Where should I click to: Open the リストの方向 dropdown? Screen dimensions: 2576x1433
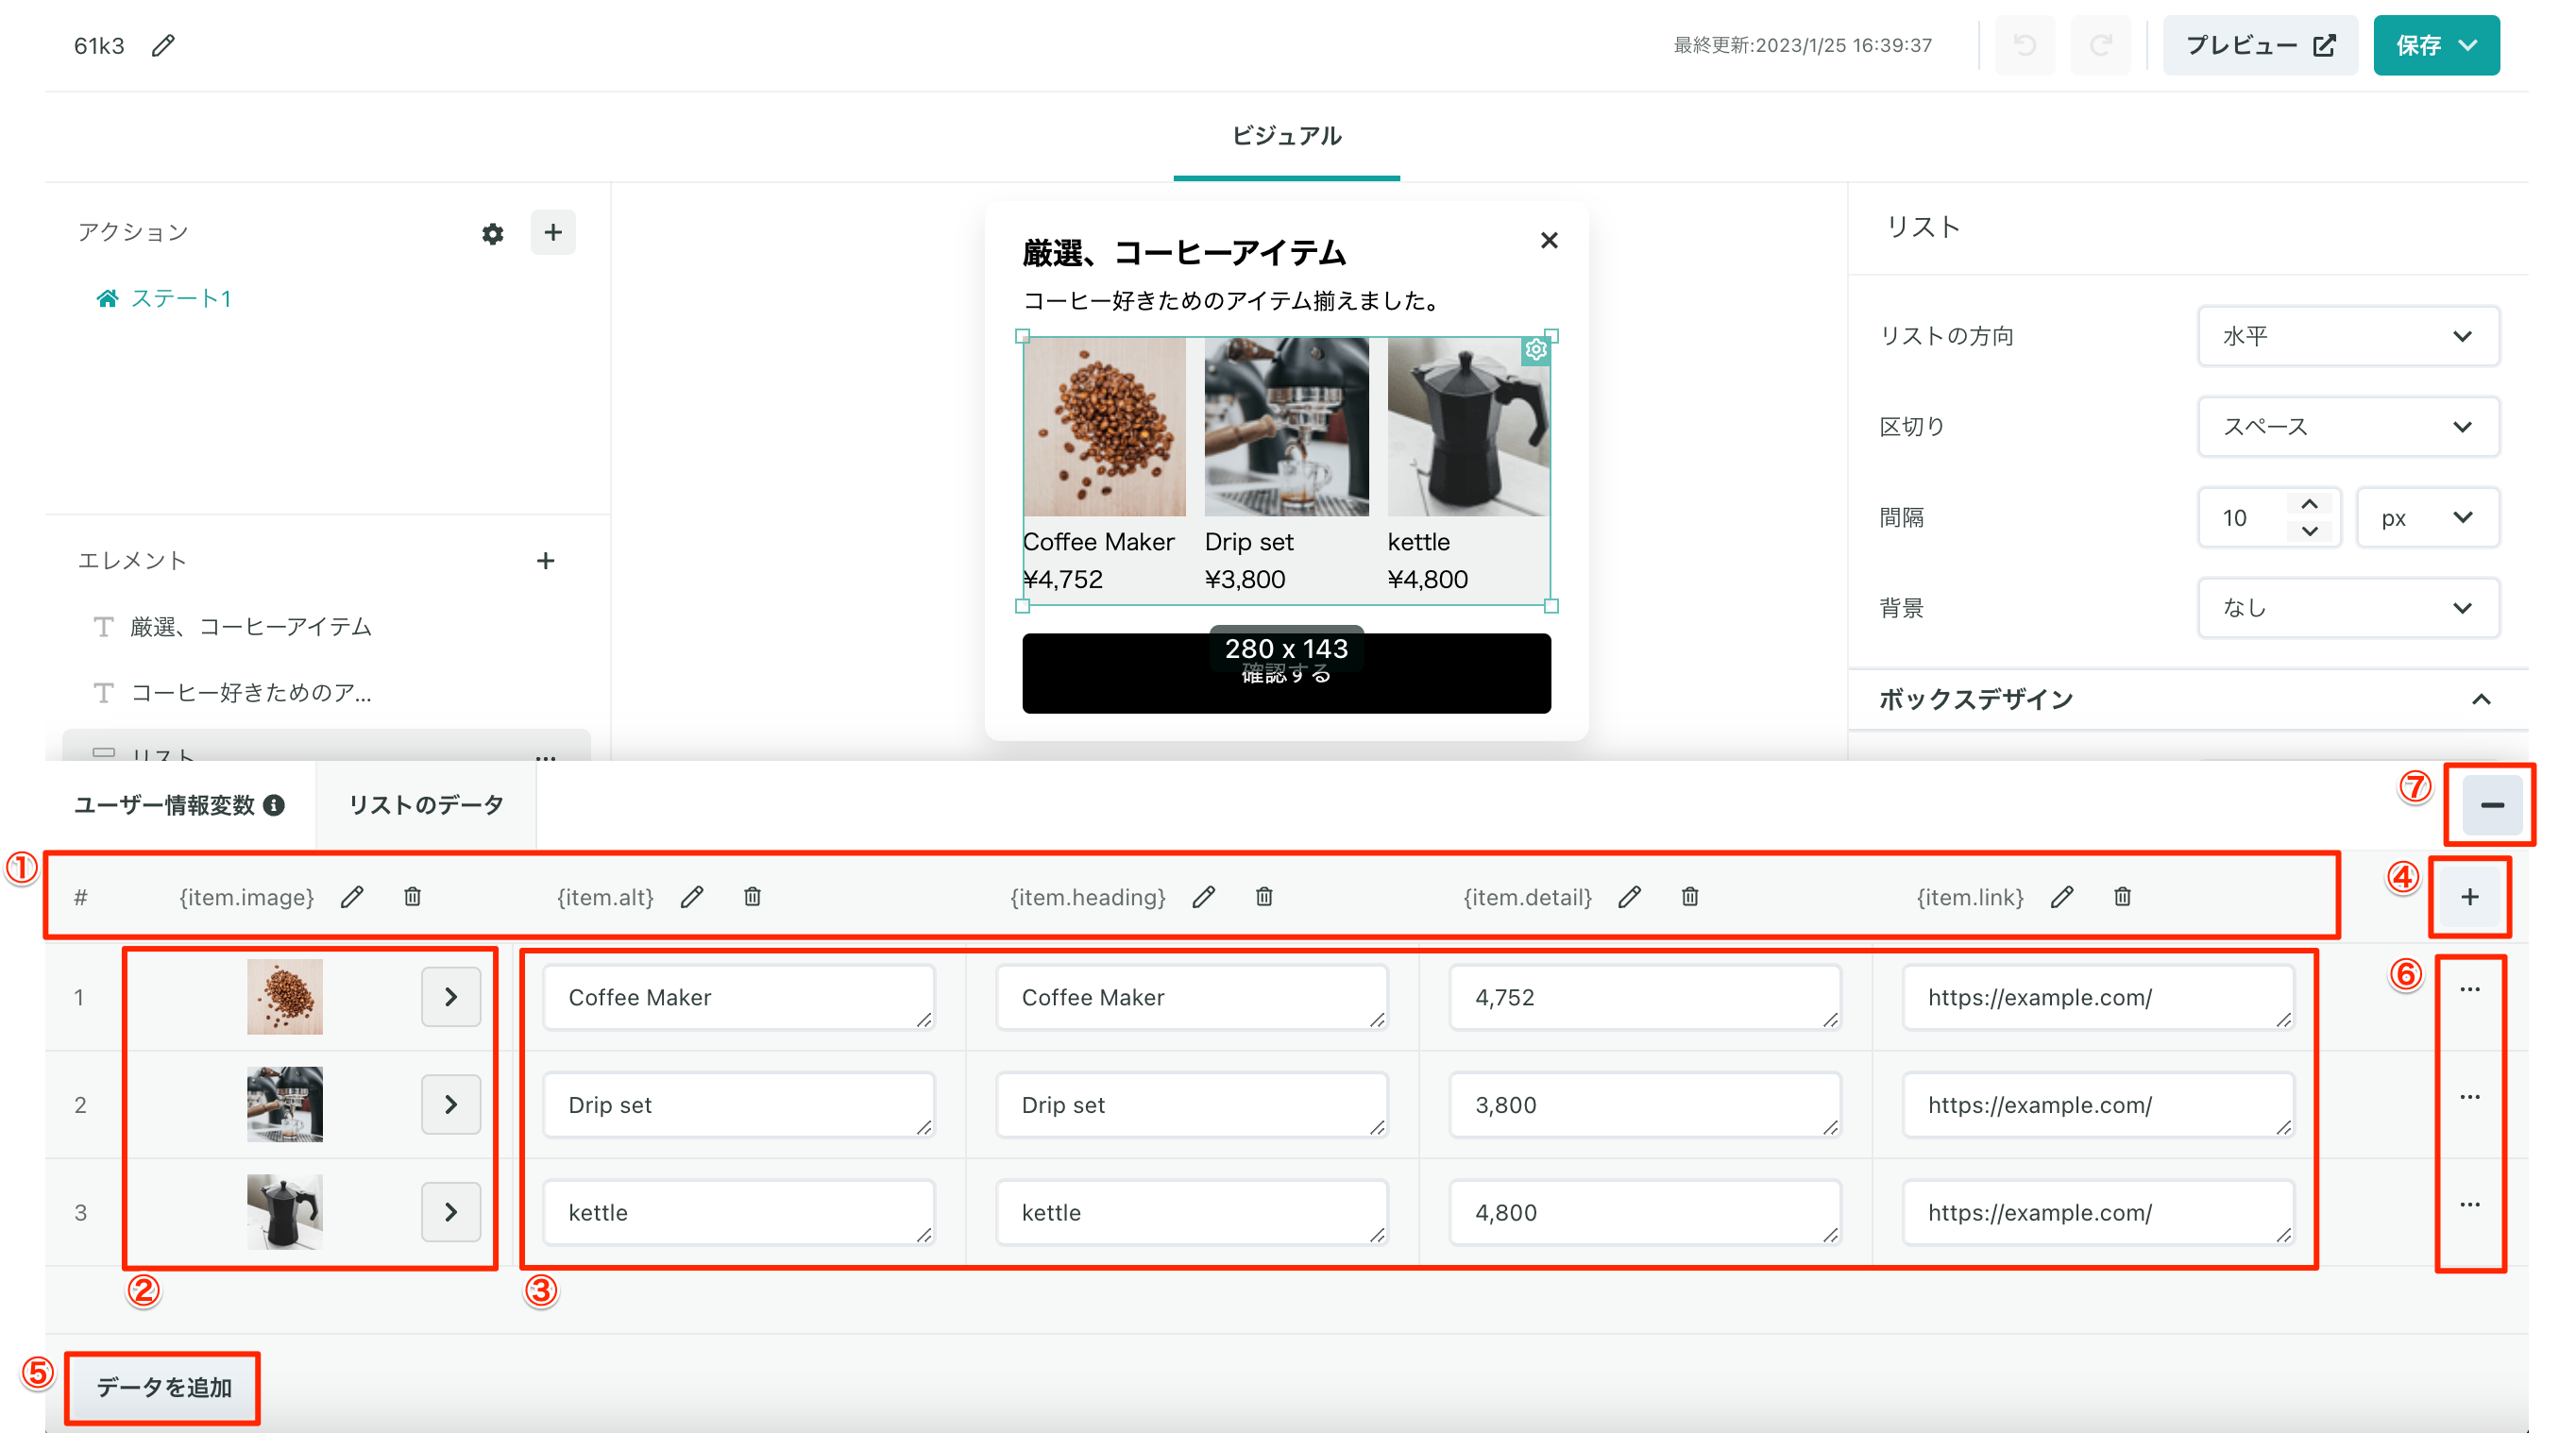pos(2347,336)
